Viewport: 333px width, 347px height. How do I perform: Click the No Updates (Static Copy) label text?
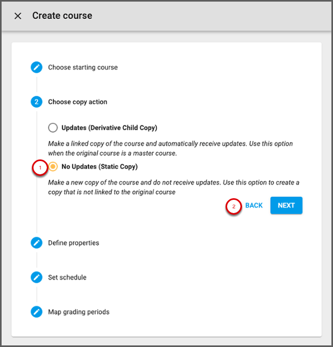click(x=99, y=167)
